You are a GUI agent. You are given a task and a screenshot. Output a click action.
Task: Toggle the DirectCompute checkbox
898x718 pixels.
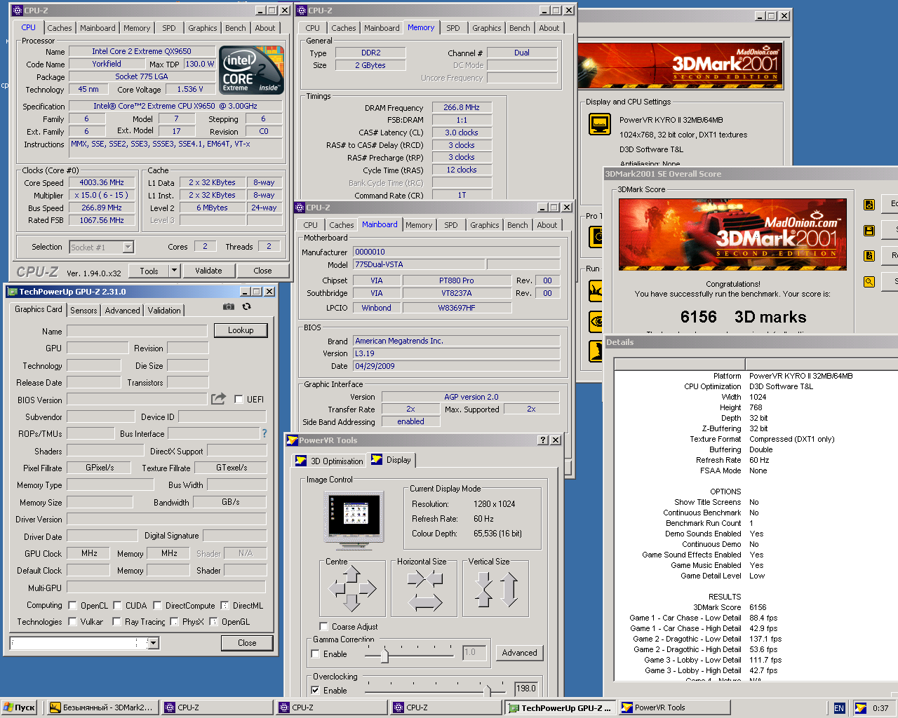(x=157, y=606)
